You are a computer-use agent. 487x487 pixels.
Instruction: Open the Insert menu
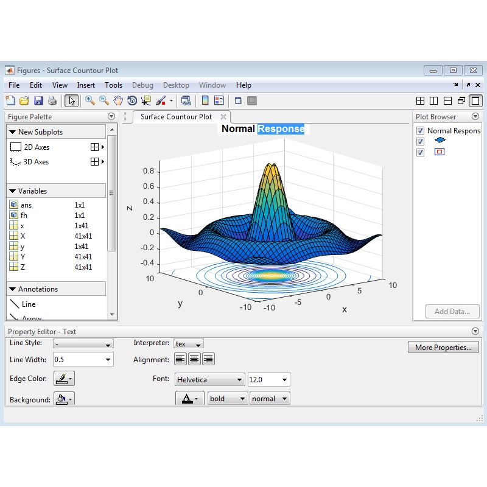86,85
